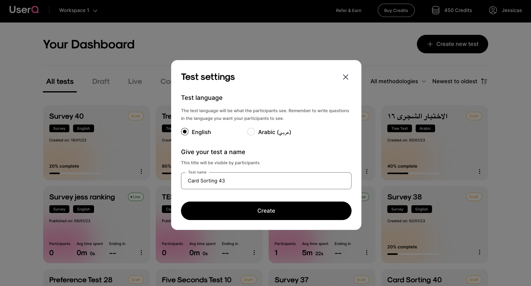Viewport: 531px width, 286px height.
Task: Open three-dot menu on Arabic Tree Test card
Action: click(479, 171)
